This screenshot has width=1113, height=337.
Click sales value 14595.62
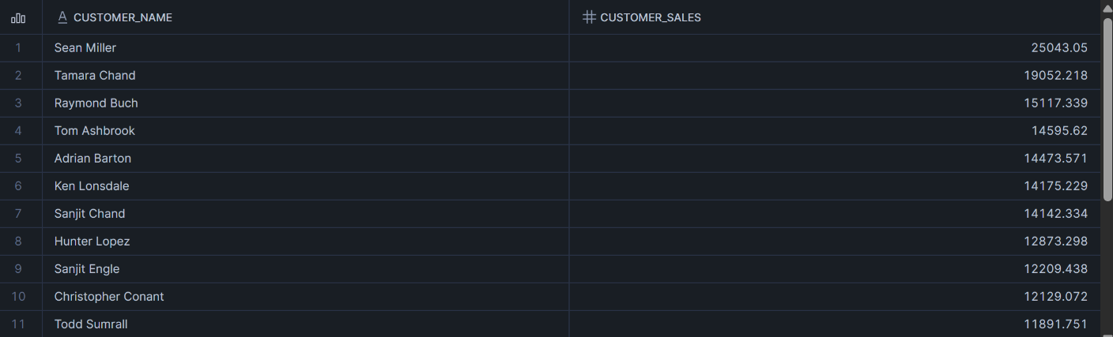tap(1058, 131)
